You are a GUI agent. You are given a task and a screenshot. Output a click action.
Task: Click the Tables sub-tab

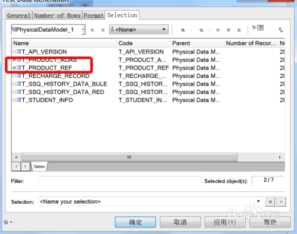click(39, 167)
